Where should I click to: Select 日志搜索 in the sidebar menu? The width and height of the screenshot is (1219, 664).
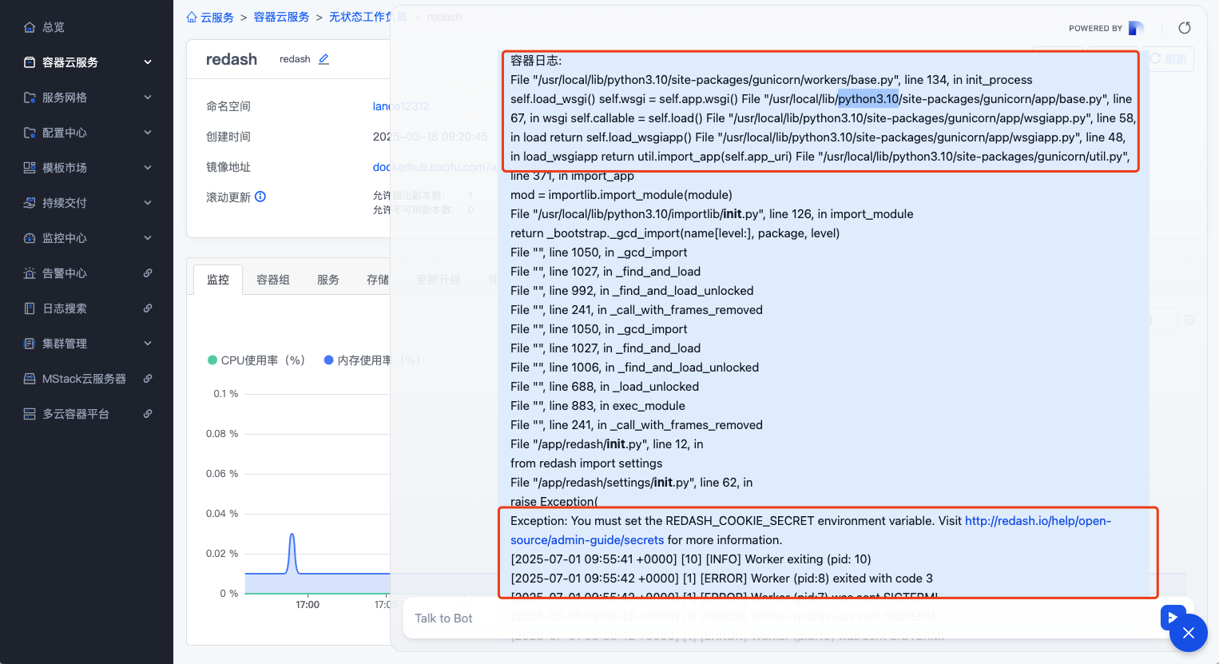click(65, 308)
